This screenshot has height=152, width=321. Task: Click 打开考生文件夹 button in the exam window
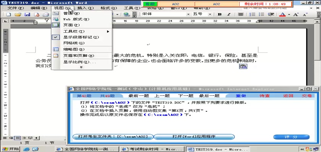click(x=113, y=136)
